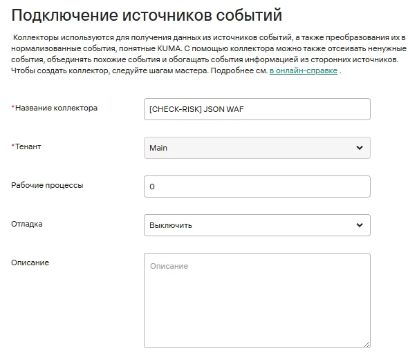The height and width of the screenshot is (353, 408).
Task: Open the «Отладка» dropdown showing Выключить
Action: 257,225
